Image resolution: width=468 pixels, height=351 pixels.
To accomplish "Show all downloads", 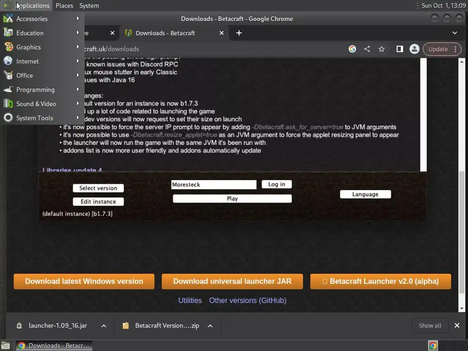I will [430, 325].
